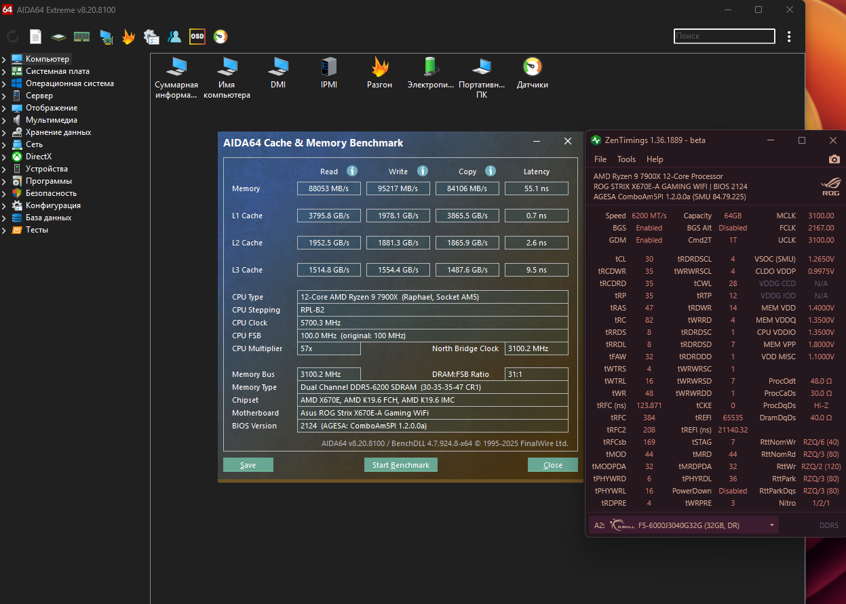The image size is (846, 604).
Task: Open the flame stability test toolbar icon
Action: tap(128, 37)
